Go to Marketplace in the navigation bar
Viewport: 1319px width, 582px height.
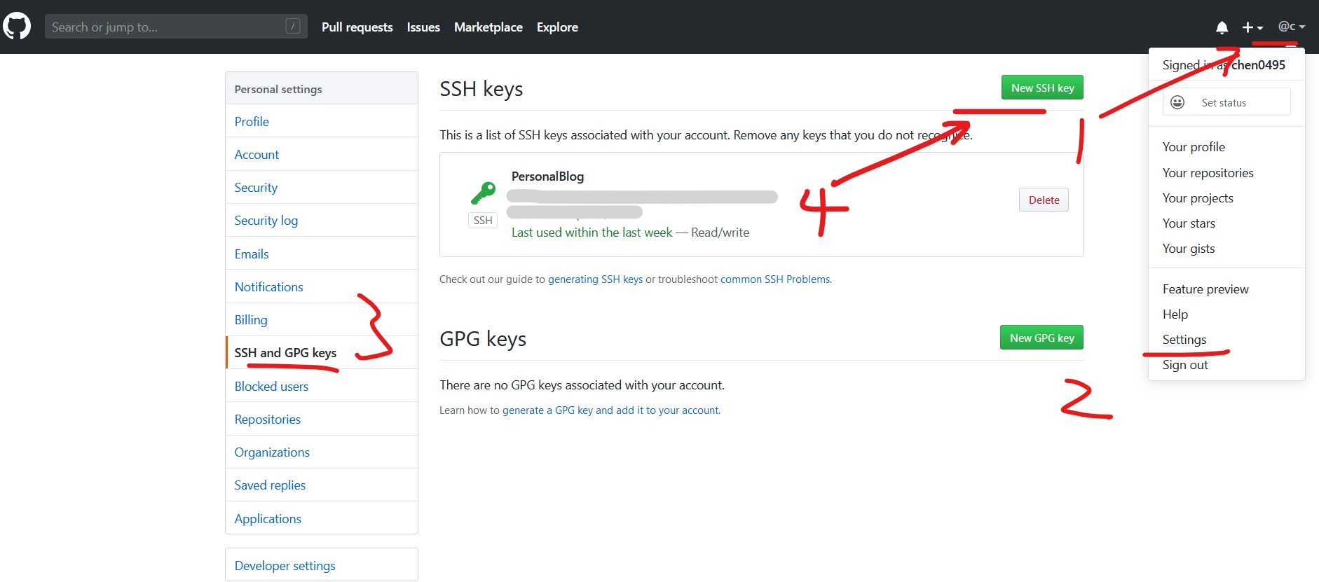(x=488, y=27)
